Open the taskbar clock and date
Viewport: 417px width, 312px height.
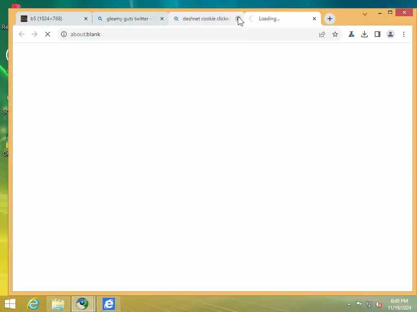[399, 304]
